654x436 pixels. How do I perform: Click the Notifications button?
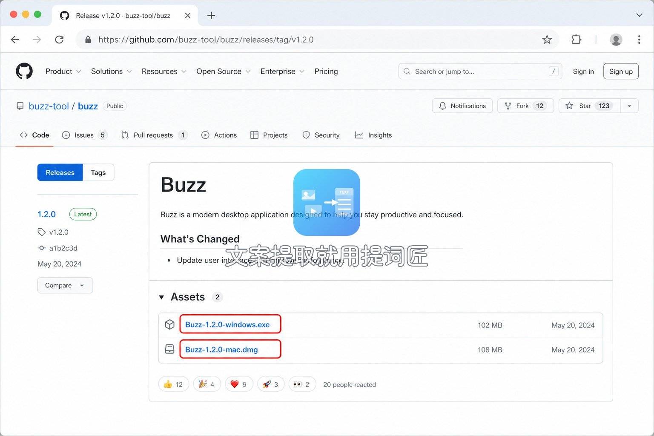(x=462, y=106)
